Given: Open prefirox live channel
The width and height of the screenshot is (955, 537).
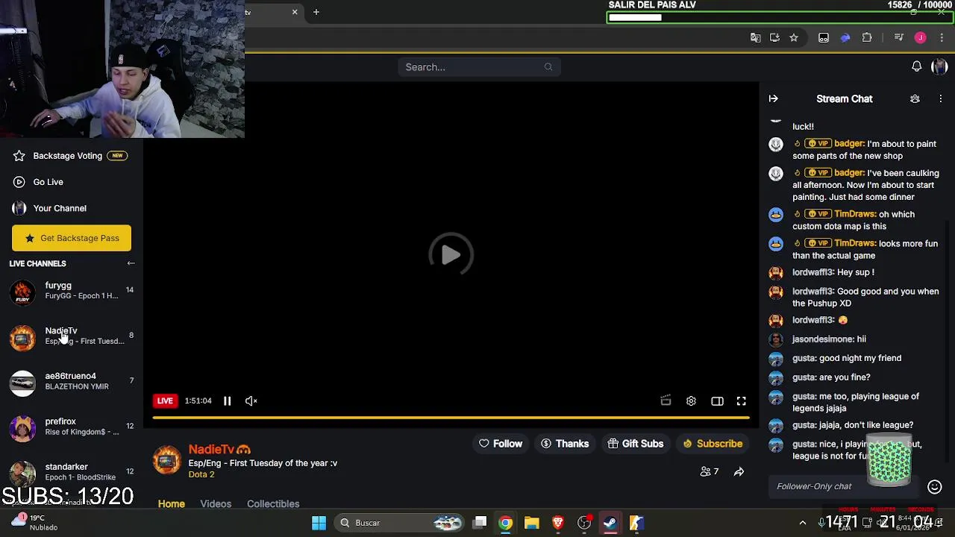Looking at the screenshot, I should click(72, 427).
